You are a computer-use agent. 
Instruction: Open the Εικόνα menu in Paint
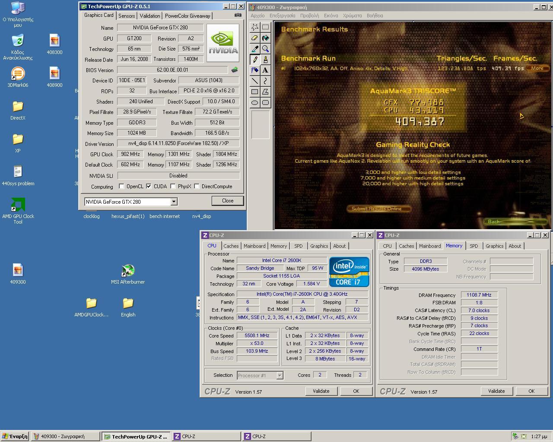[331, 16]
